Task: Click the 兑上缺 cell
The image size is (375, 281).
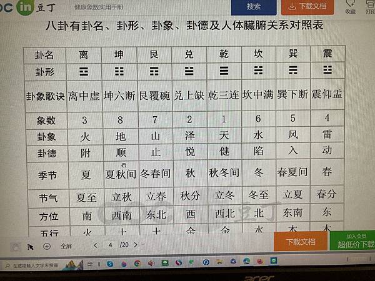Action: coord(189,96)
